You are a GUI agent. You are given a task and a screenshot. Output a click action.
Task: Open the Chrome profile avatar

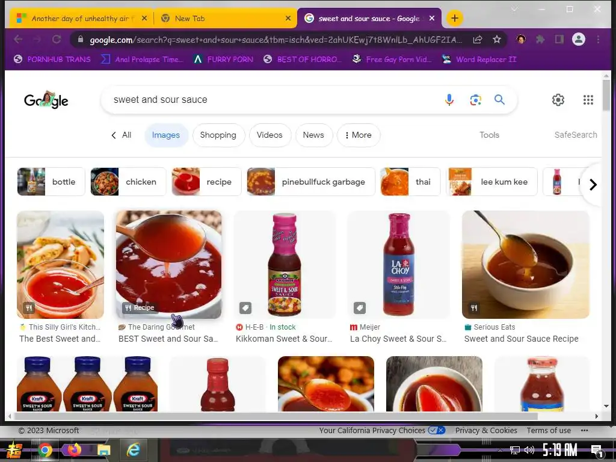pyautogui.click(x=579, y=39)
